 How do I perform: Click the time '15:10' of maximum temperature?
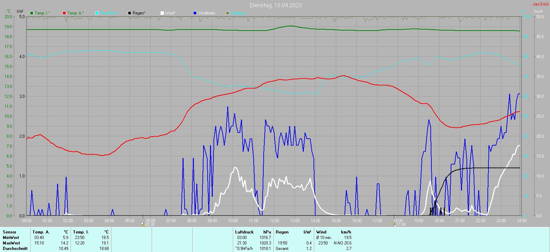[39, 243]
